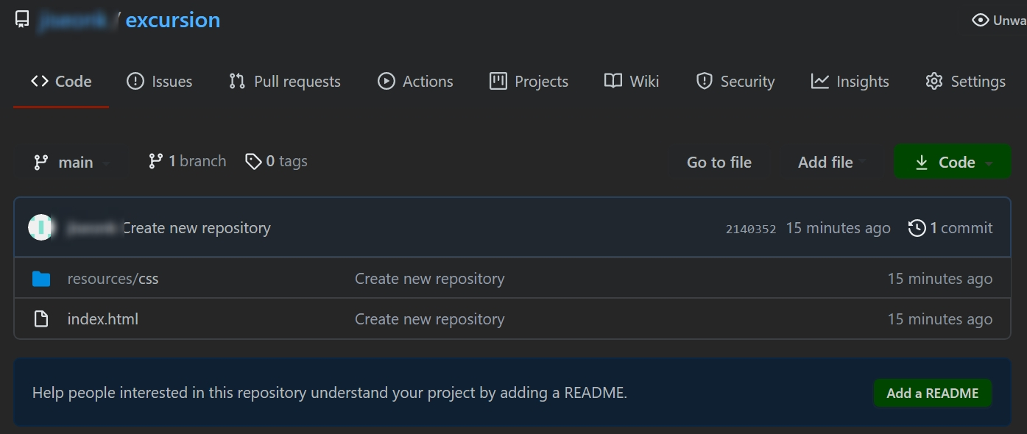Expand the Add file dropdown
This screenshot has height=434, width=1027.
click(832, 163)
